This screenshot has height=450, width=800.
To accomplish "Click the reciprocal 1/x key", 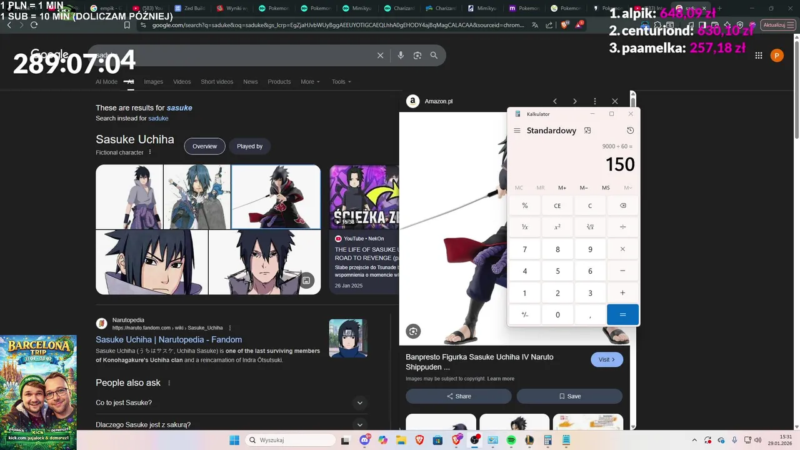I will click(x=525, y=227).
